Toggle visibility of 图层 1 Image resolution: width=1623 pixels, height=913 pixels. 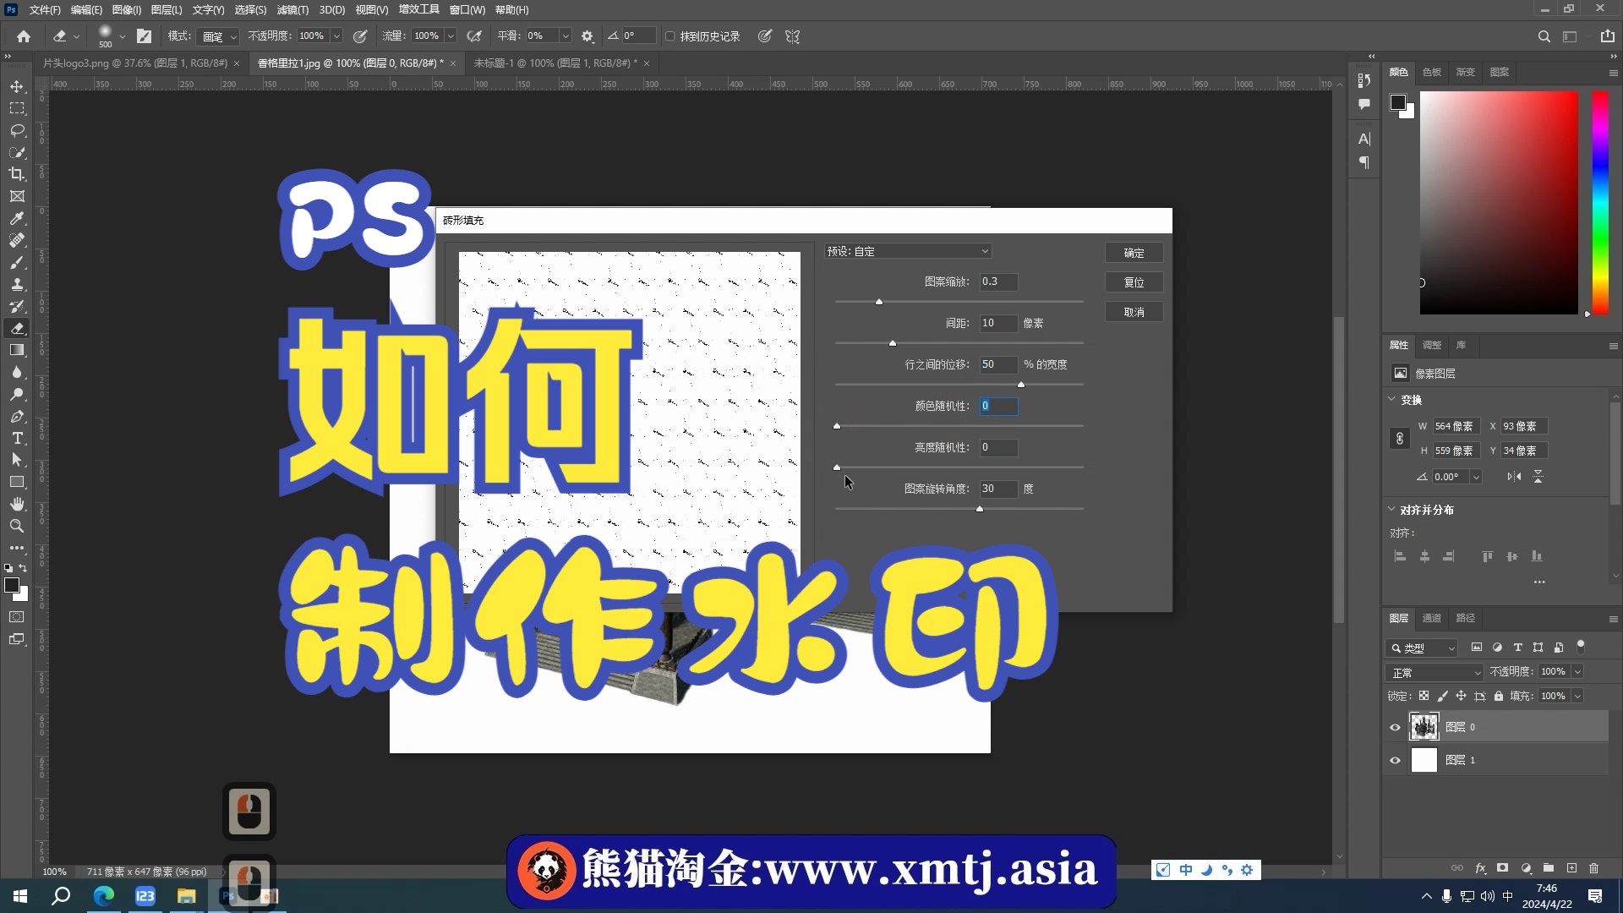[x=1395, y=760]
